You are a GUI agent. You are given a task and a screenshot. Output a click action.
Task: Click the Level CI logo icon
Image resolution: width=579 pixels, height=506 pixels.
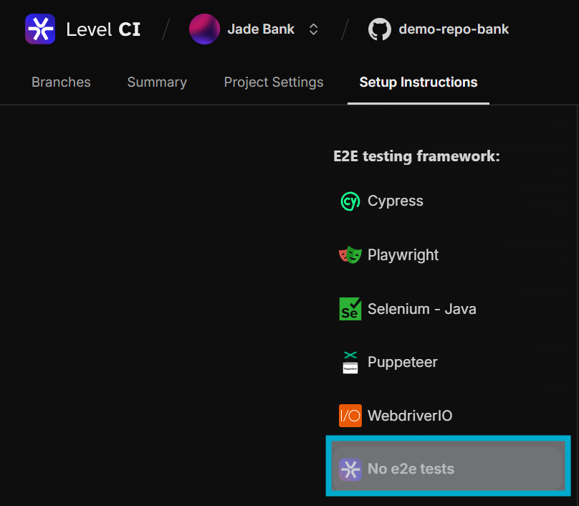tap(40, 29)
